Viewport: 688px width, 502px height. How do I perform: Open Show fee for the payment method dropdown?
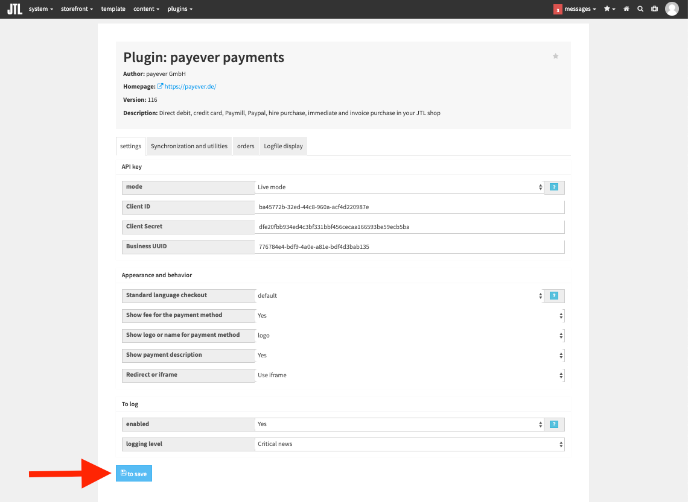(410, 315)
